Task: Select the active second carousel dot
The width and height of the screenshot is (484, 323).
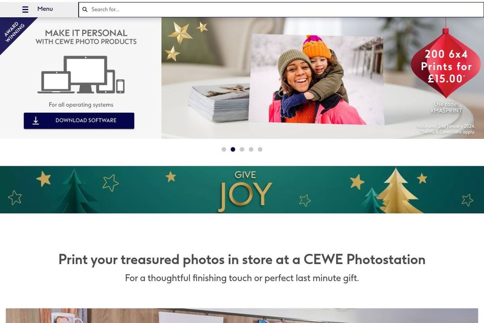Action: pyautogui.click(x=233, y=149)
